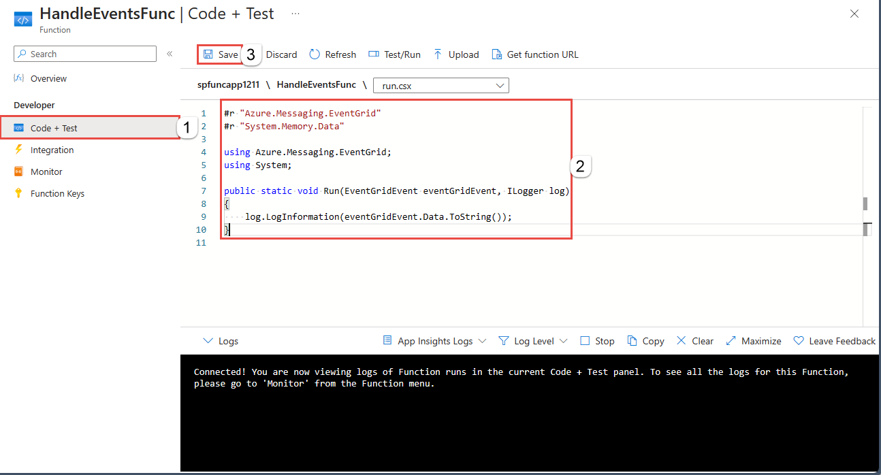Close the Code + Test blade
Viewport: 881px width, 475px height.
click(854, 14)
